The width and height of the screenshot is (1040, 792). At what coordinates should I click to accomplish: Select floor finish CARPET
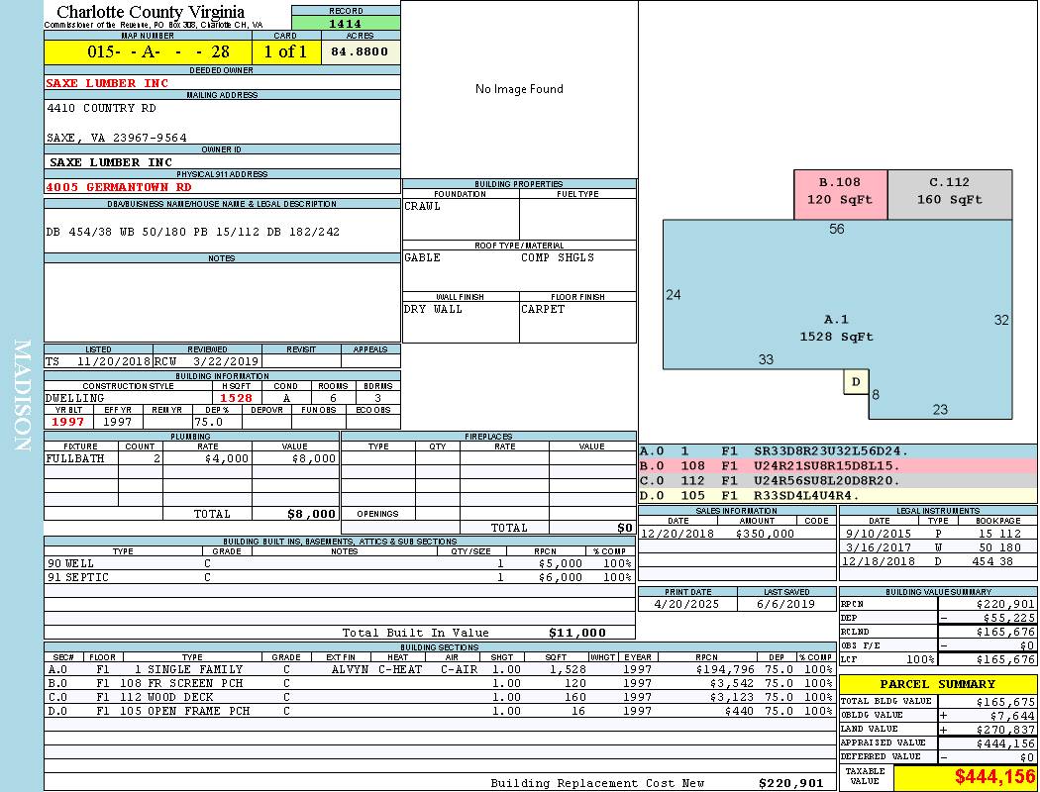tap(543, 310)
